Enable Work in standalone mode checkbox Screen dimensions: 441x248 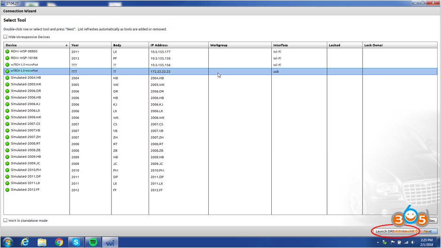click(x=5, y=220)
